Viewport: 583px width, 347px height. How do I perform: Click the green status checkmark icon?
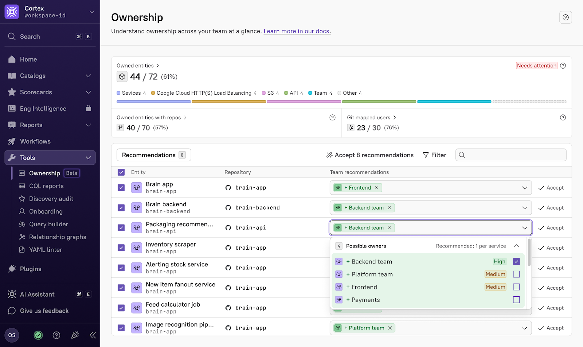tap(38, 335)
